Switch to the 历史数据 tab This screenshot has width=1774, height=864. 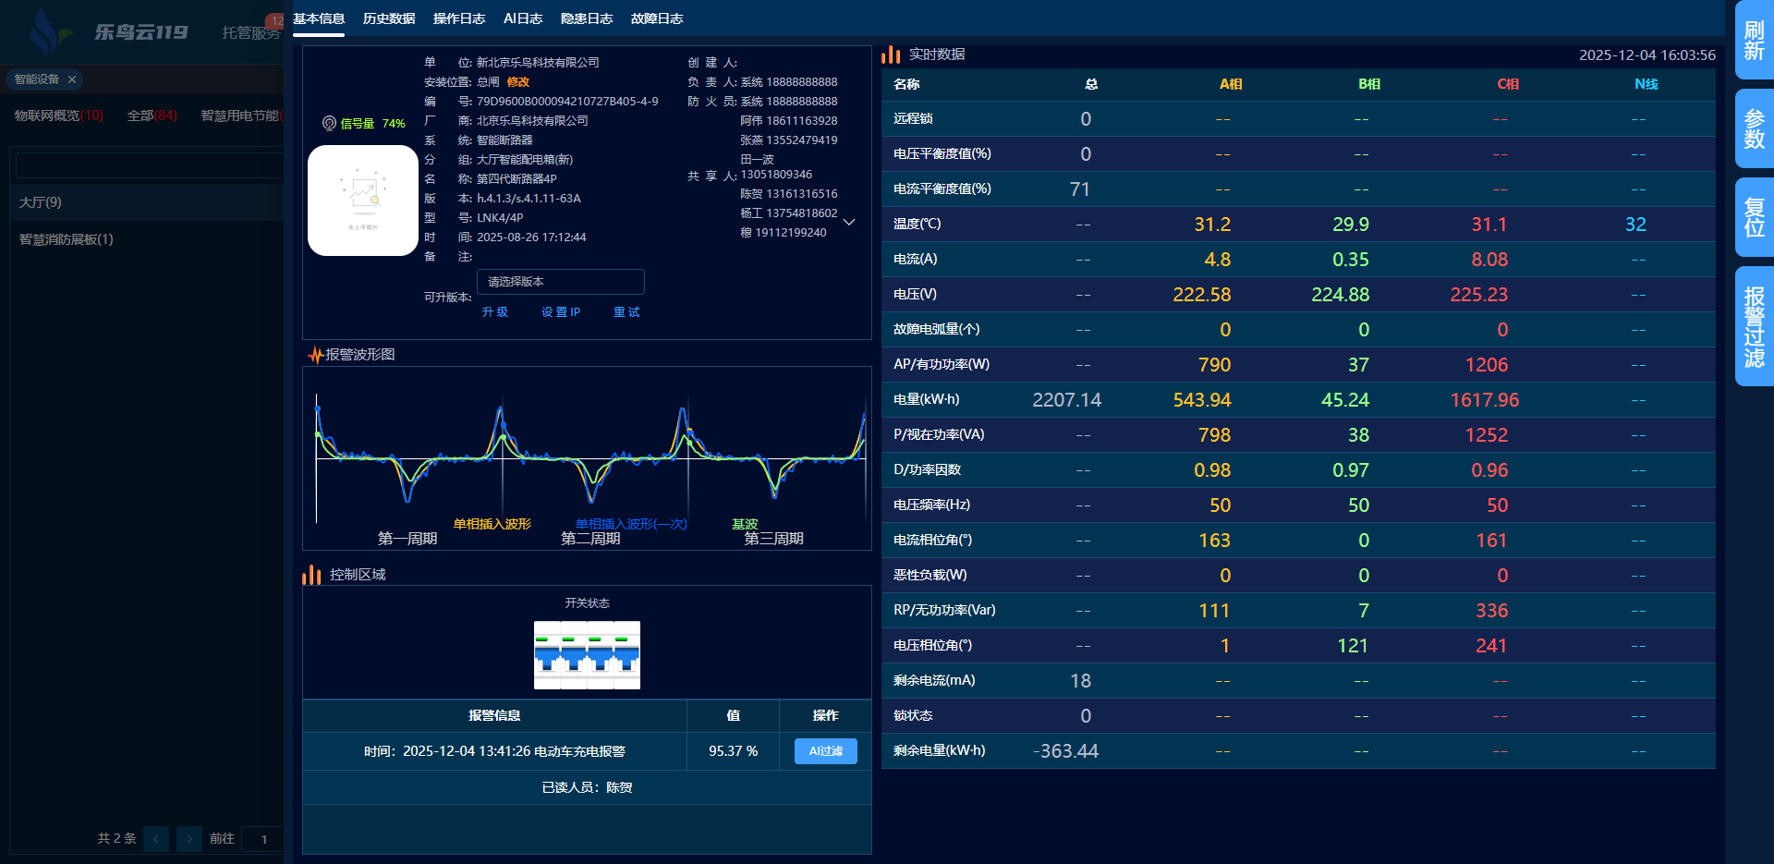389,18
